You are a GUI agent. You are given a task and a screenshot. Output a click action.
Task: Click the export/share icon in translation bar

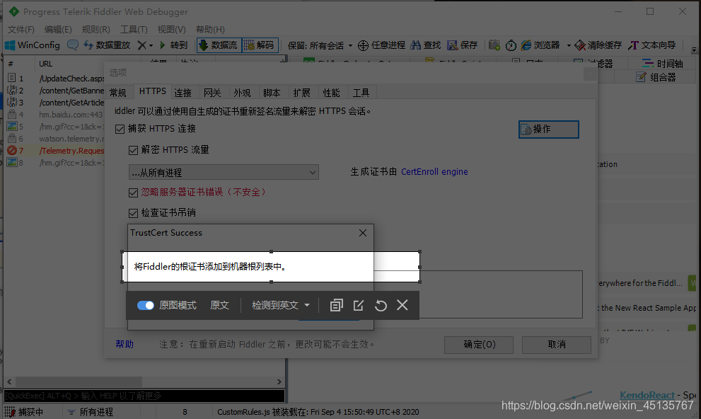[358, 305]
